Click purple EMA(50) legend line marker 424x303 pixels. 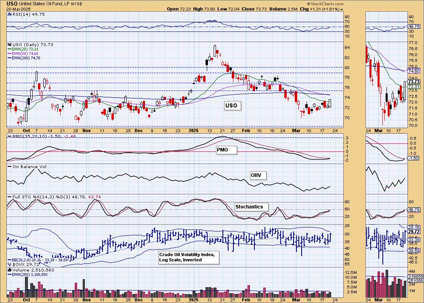[9, 54]
